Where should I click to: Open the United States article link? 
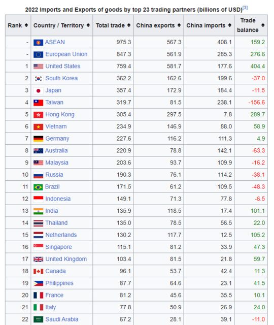[63, 66]
